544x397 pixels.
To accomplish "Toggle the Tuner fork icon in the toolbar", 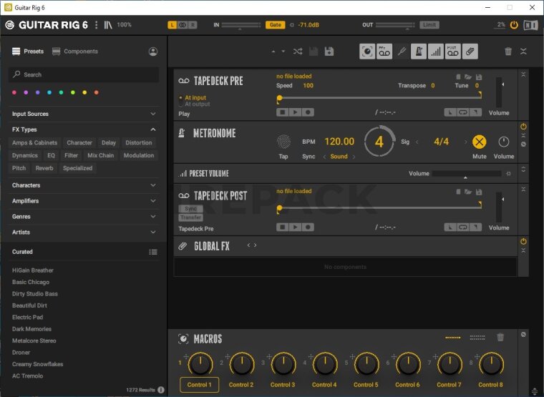I will click(402, 52).
